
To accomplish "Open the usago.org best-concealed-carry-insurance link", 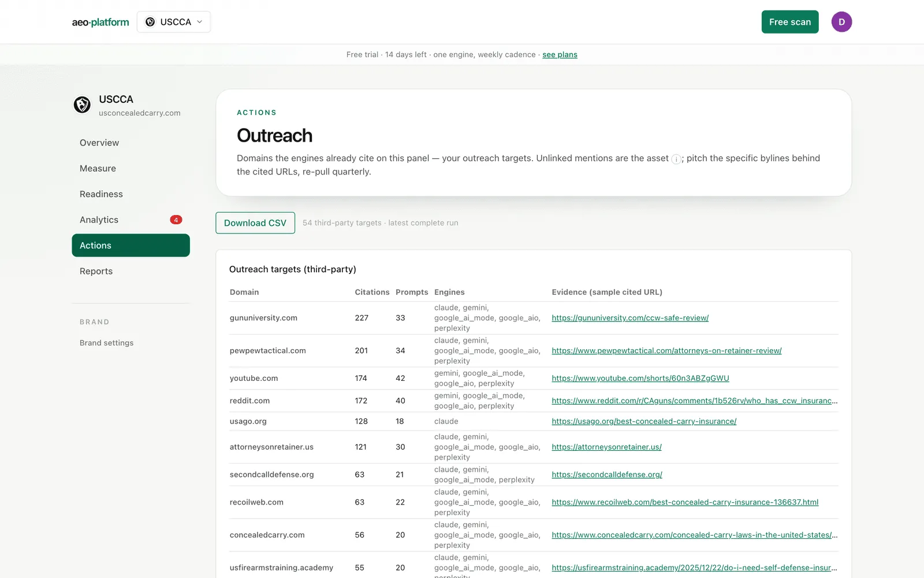I will coord(644,421).
